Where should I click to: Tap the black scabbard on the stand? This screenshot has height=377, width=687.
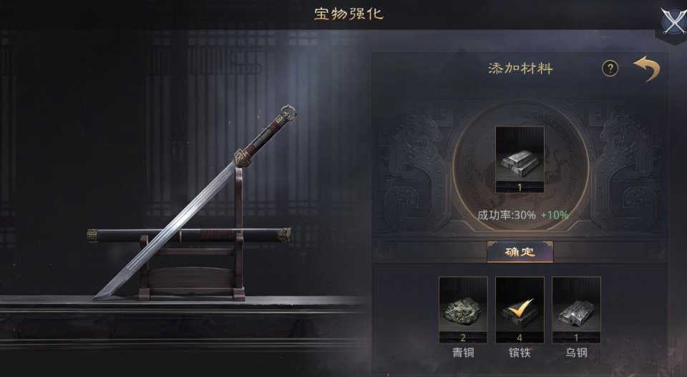pos(189,236)
